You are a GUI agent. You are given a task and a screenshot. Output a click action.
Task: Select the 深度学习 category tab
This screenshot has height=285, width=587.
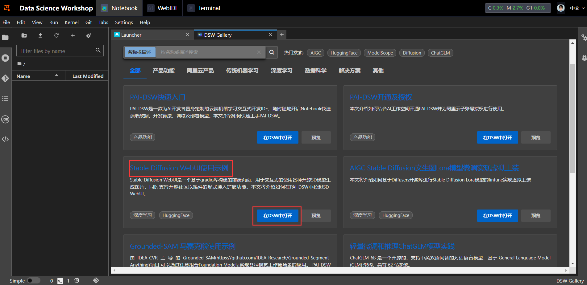coord(282,71)
